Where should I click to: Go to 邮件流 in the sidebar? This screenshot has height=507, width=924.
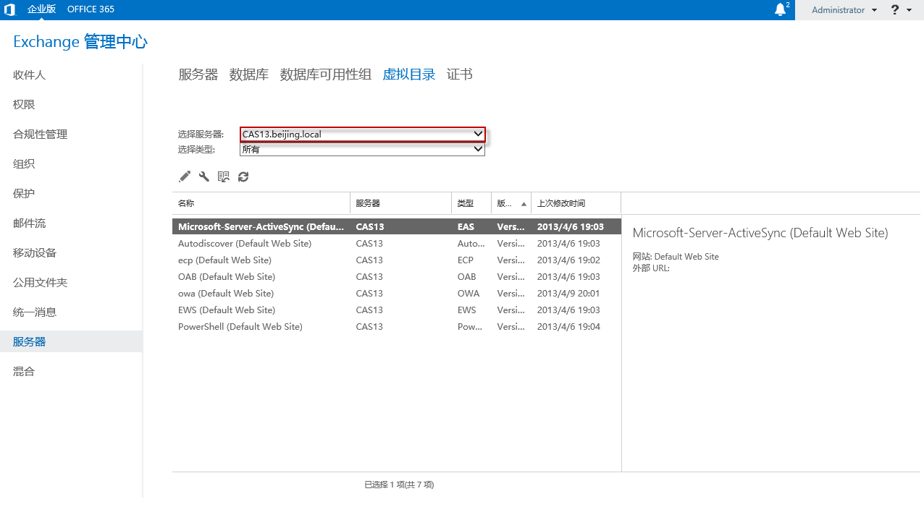(x=29, y=223)
